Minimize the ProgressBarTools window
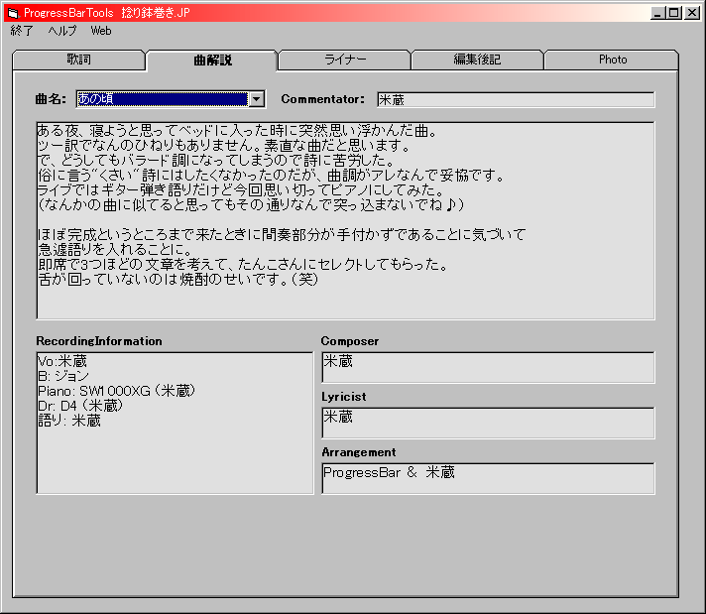706x614 pixels. [658, 13]
